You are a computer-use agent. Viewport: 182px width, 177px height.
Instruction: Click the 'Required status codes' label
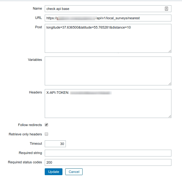(25, 162)
